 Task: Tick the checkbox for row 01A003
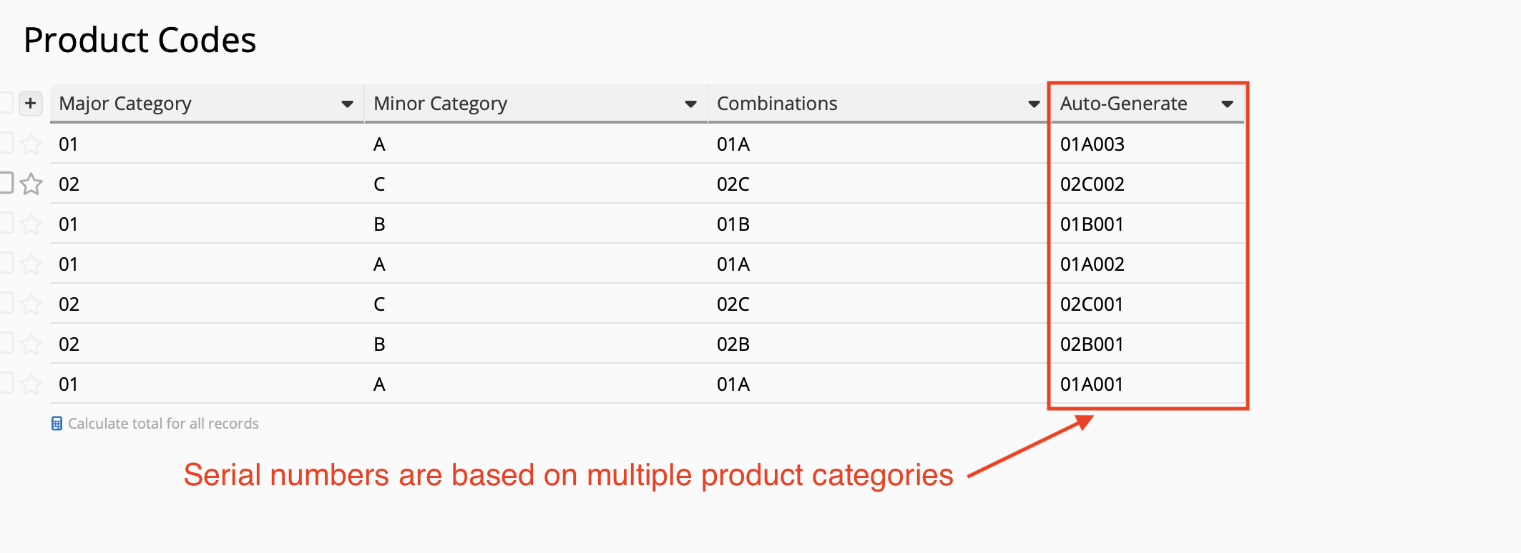[x=6, y=143]
